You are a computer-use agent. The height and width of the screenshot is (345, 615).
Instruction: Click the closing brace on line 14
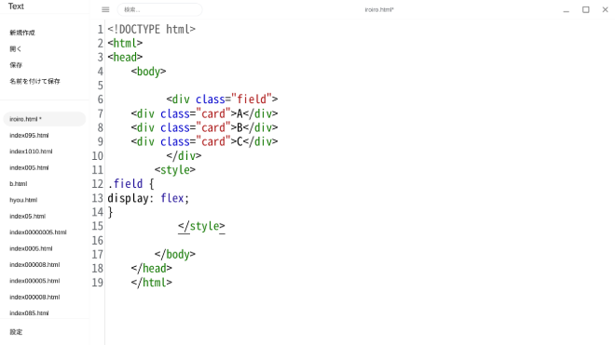pyautogui.click(x=110, y=212)
